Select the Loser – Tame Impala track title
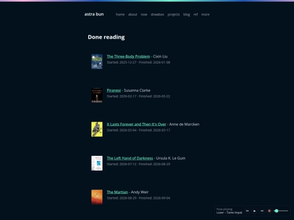Viewport: 294px width, 220px height. click(230, 212)
